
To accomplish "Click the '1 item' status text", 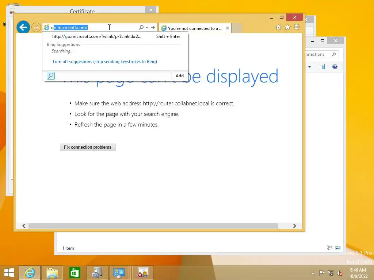I will coord(68,248).
